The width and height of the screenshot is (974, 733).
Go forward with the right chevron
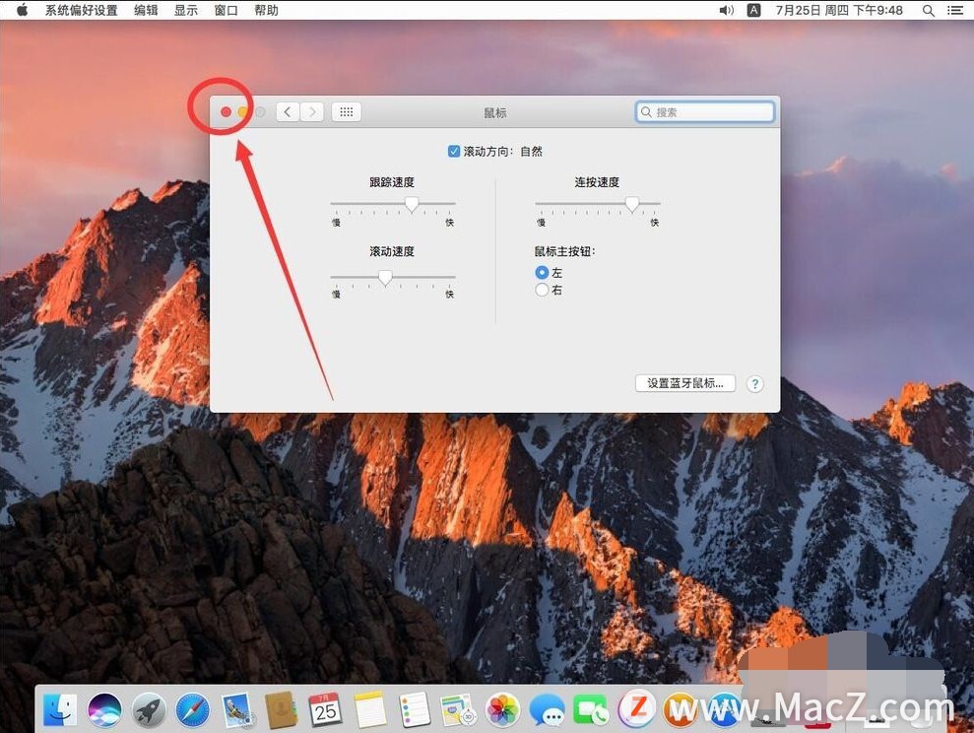click(x=312, y=111)
